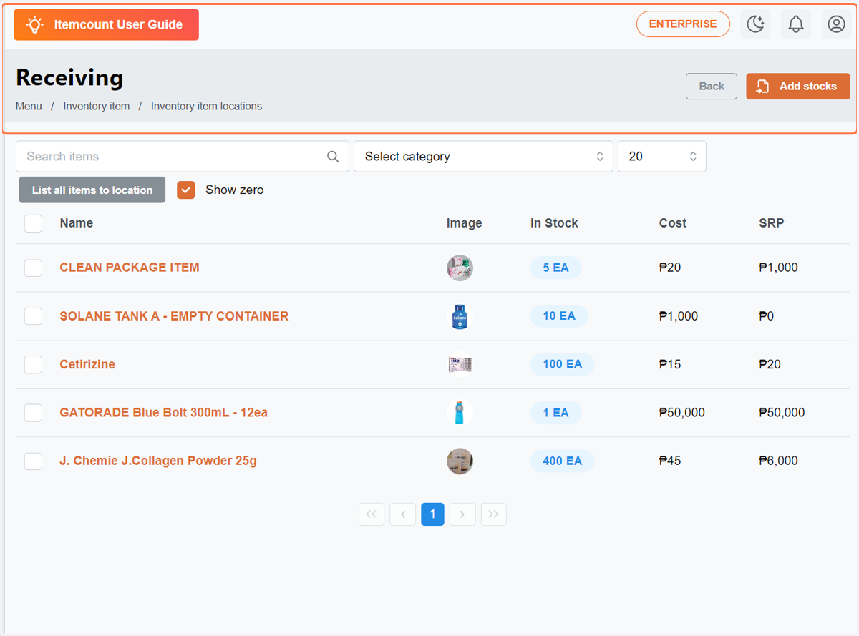Click the SRP value ₱1,000

779,268
